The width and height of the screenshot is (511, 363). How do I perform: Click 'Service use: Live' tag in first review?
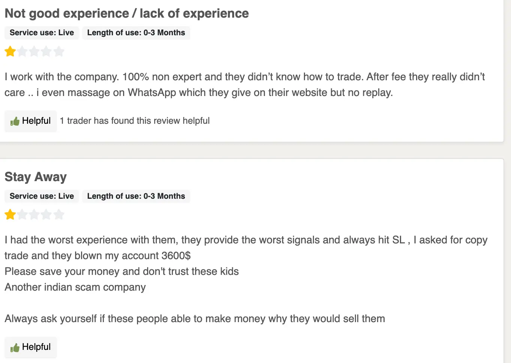(42, 33)
